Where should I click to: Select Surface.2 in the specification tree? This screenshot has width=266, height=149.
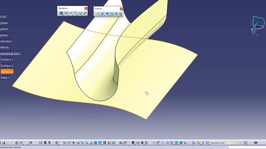pos(7,65)
